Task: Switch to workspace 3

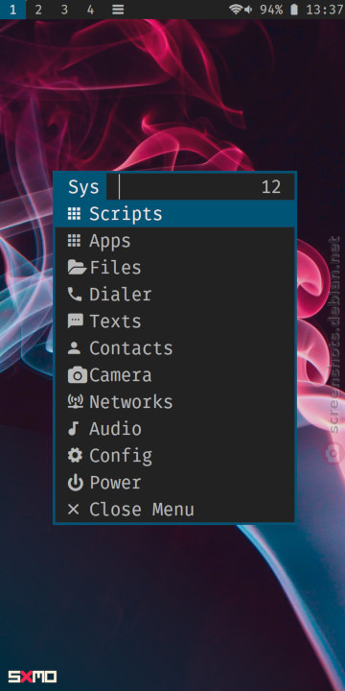Action: coord(65,10)
